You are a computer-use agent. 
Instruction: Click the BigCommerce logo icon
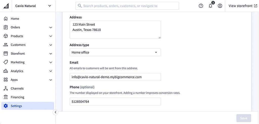[x=6, y=6]
